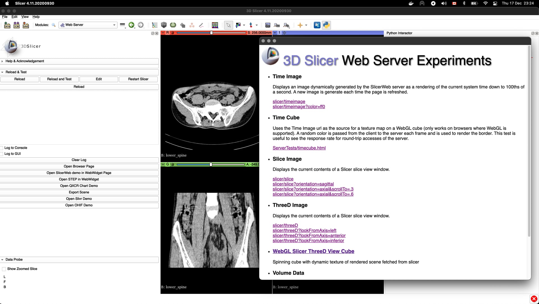Click the Open OHIF Demo button

tap(79, 205)
